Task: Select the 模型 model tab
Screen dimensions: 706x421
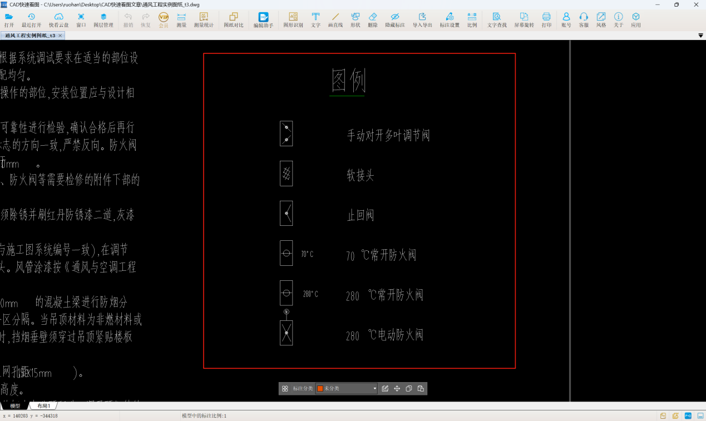Action: coord(15,406)
